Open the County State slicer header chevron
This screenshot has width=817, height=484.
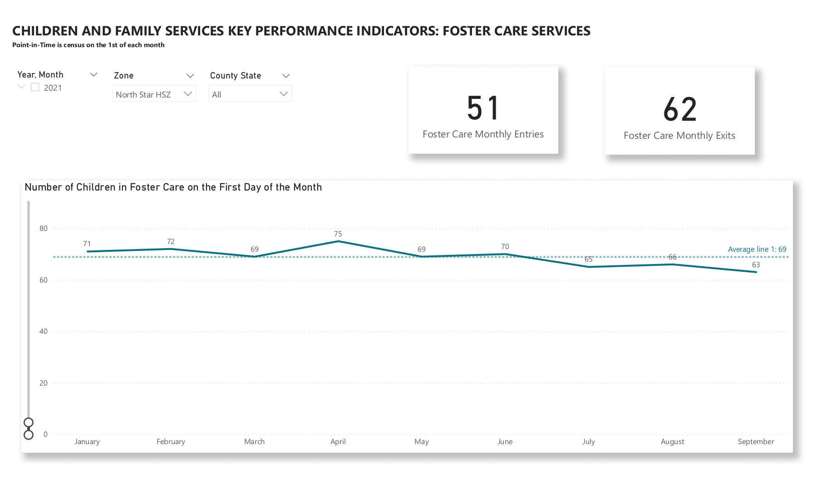(286, 75)
